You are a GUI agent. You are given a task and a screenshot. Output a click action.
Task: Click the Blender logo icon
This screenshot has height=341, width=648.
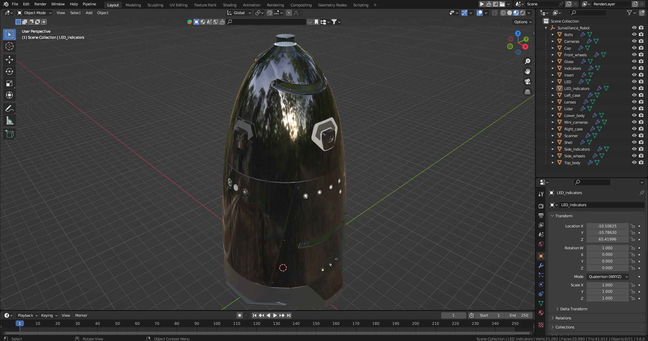tap(6, 4)
